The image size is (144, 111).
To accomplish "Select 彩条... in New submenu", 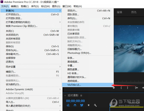I will pos(88,58).
